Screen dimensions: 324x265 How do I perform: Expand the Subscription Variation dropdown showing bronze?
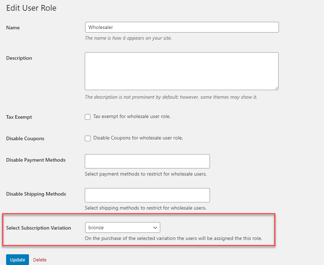(x=122, y=227)
